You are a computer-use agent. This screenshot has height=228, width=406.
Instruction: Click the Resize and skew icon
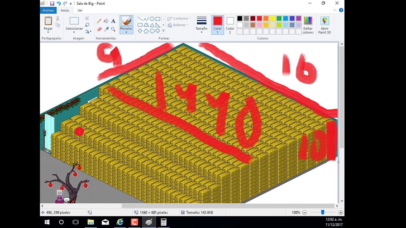click(x=87, y=25)
